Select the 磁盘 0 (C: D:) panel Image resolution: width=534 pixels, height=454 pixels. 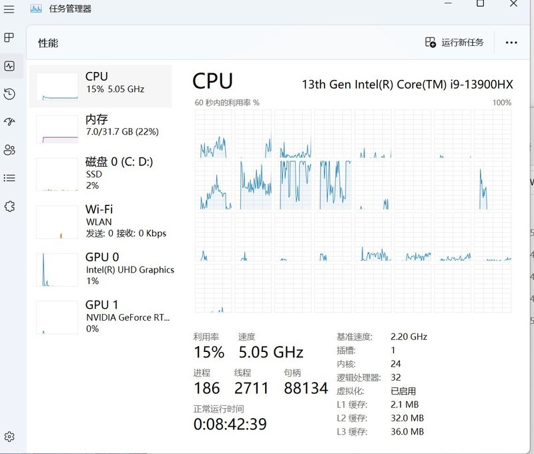tap(100, 173)
